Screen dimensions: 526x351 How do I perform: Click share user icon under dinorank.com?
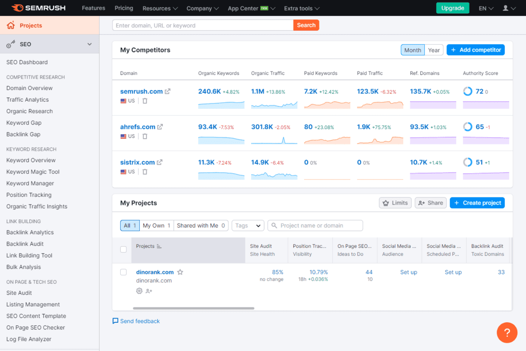tap(149, 291)
